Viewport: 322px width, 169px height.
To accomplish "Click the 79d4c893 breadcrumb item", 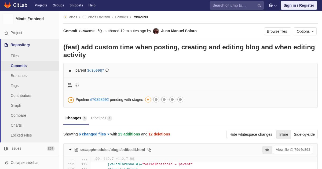I will click(x=141, y=17).
